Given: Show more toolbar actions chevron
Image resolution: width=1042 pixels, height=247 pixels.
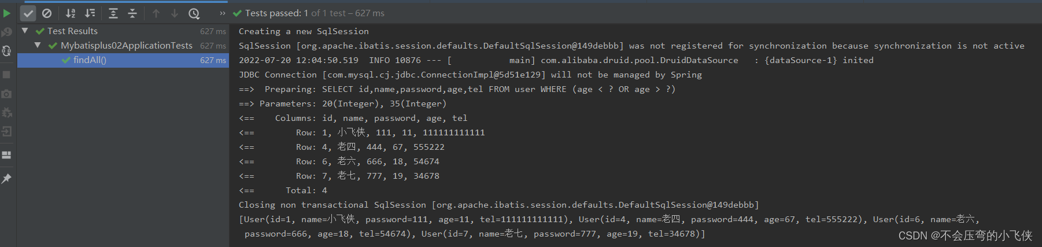Looking at the screenshot, I should click(223, 13).
